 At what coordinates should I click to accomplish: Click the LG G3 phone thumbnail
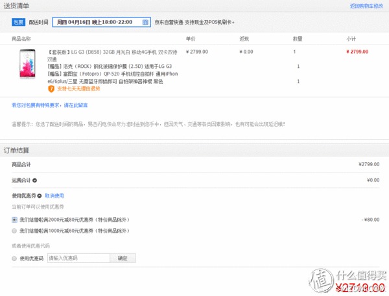point(27,64)
